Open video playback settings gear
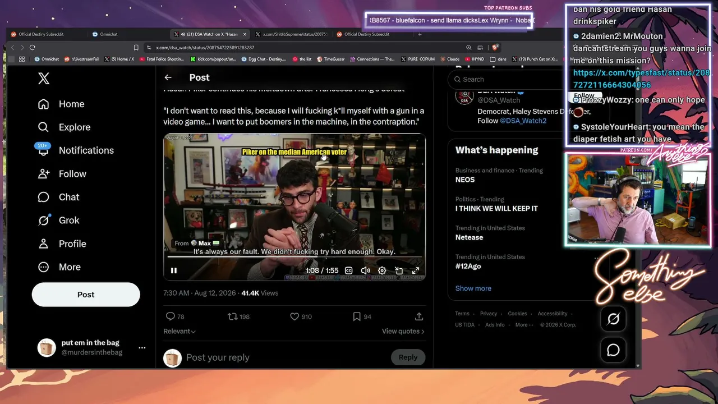The image size is (718, 404). click(x=382, y=270)
